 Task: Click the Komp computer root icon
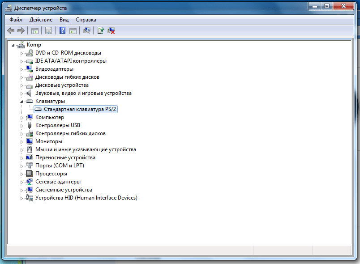click(x=21, y=45)
